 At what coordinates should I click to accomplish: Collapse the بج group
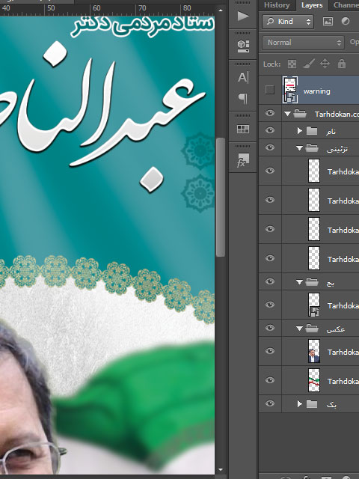tap(299, 282)
